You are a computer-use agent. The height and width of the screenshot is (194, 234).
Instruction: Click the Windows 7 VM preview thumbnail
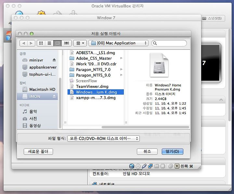[x=211, y=63]
